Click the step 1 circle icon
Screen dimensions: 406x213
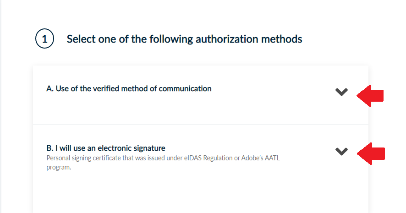click(x=44, y=39)
